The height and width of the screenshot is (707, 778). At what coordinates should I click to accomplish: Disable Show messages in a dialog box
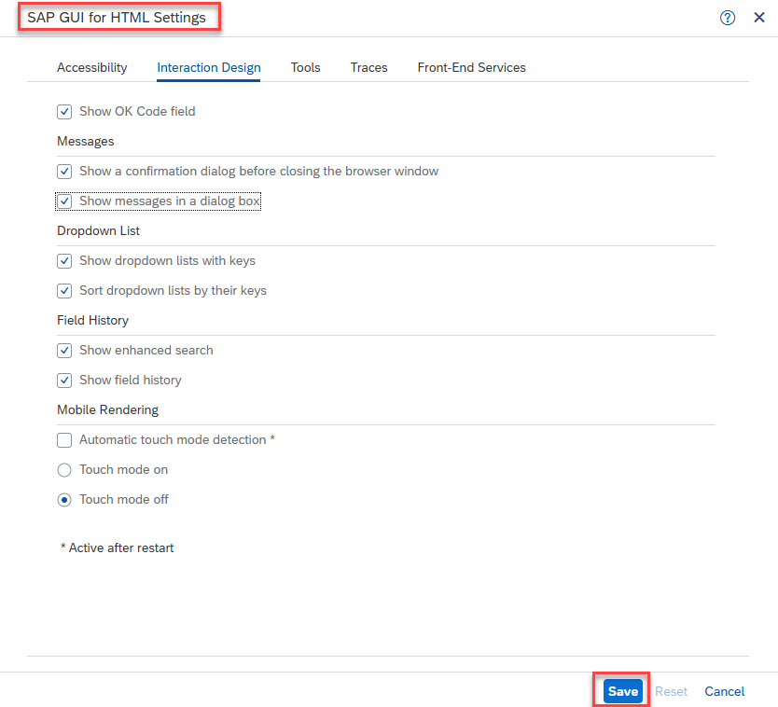[64, 201]
